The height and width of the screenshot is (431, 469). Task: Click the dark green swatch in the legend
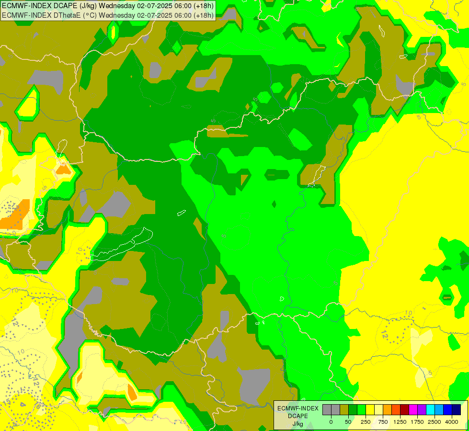[x=353, y=409]
